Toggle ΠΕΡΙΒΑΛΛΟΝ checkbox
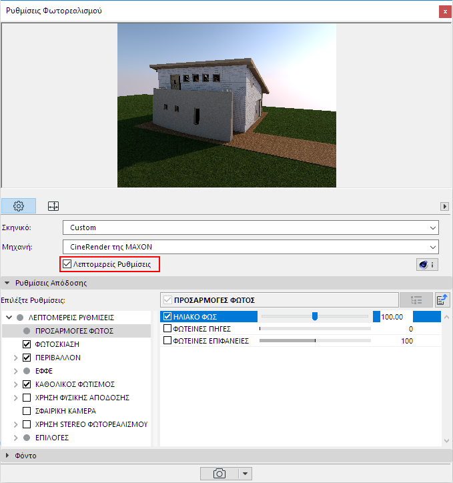The image size is (453, 483). pyautogui.click(x=27, y=358)
